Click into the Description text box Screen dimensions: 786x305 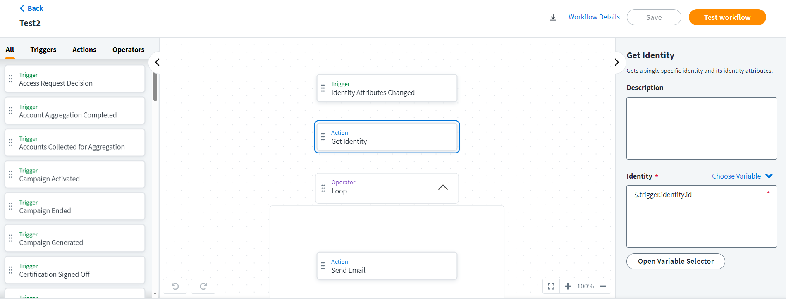point(701,128)
